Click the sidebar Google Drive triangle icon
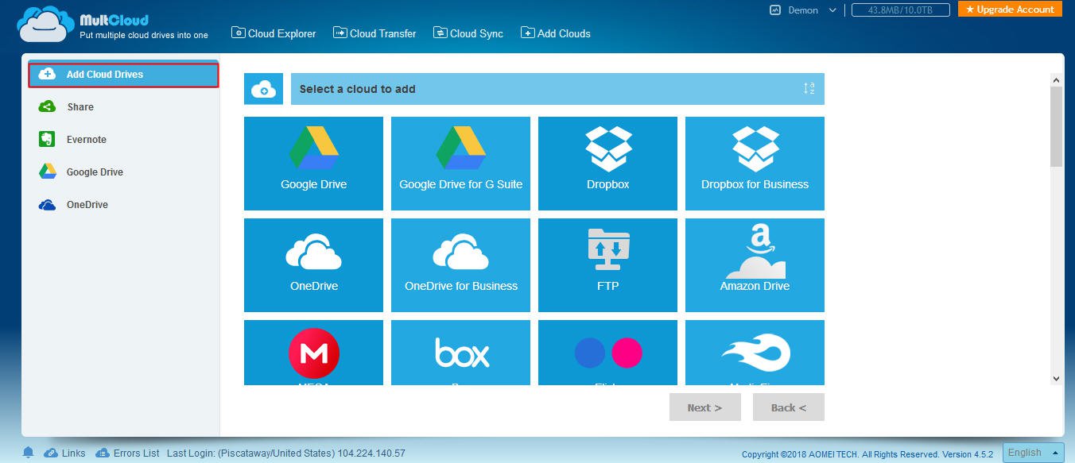This screenshot has height=463, width=1075. point(47,172)
